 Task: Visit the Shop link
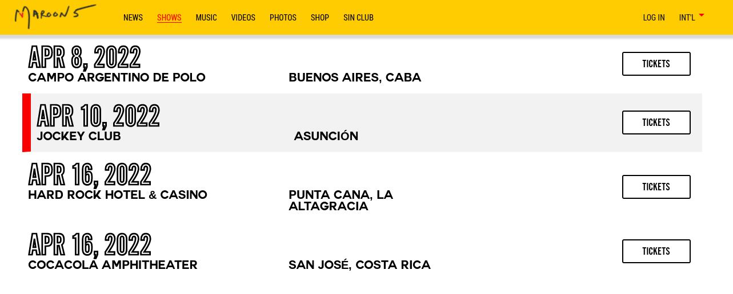[x=320, y=18]
